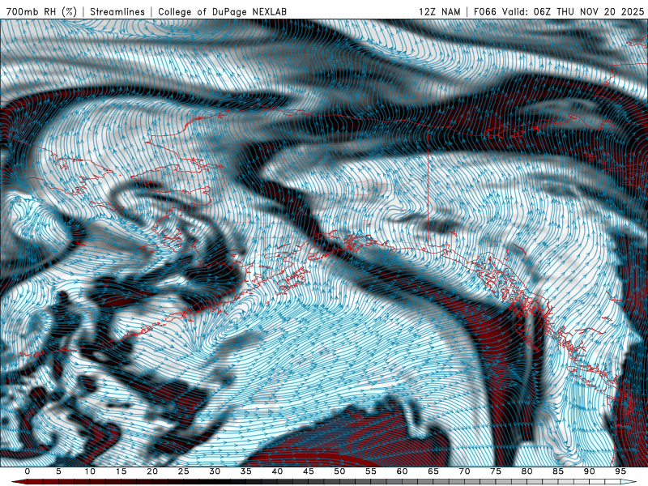The height and width of the screenshot is (486, 648).
Task: Select the "10" color scale label
Action: click(90, 471)
